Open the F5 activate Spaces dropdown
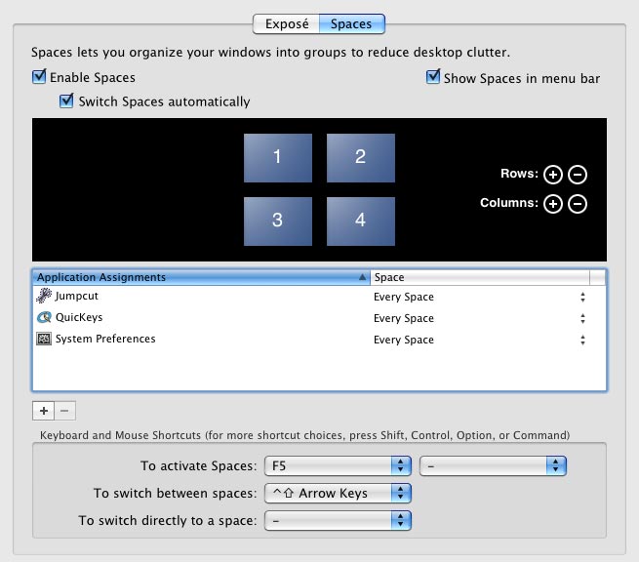 [338, 465]
